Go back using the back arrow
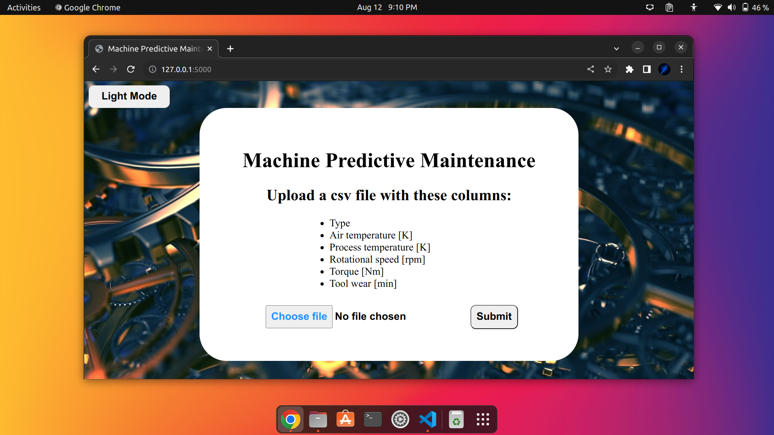This screenshot has width=774, height=435. (x=96, y=69)
